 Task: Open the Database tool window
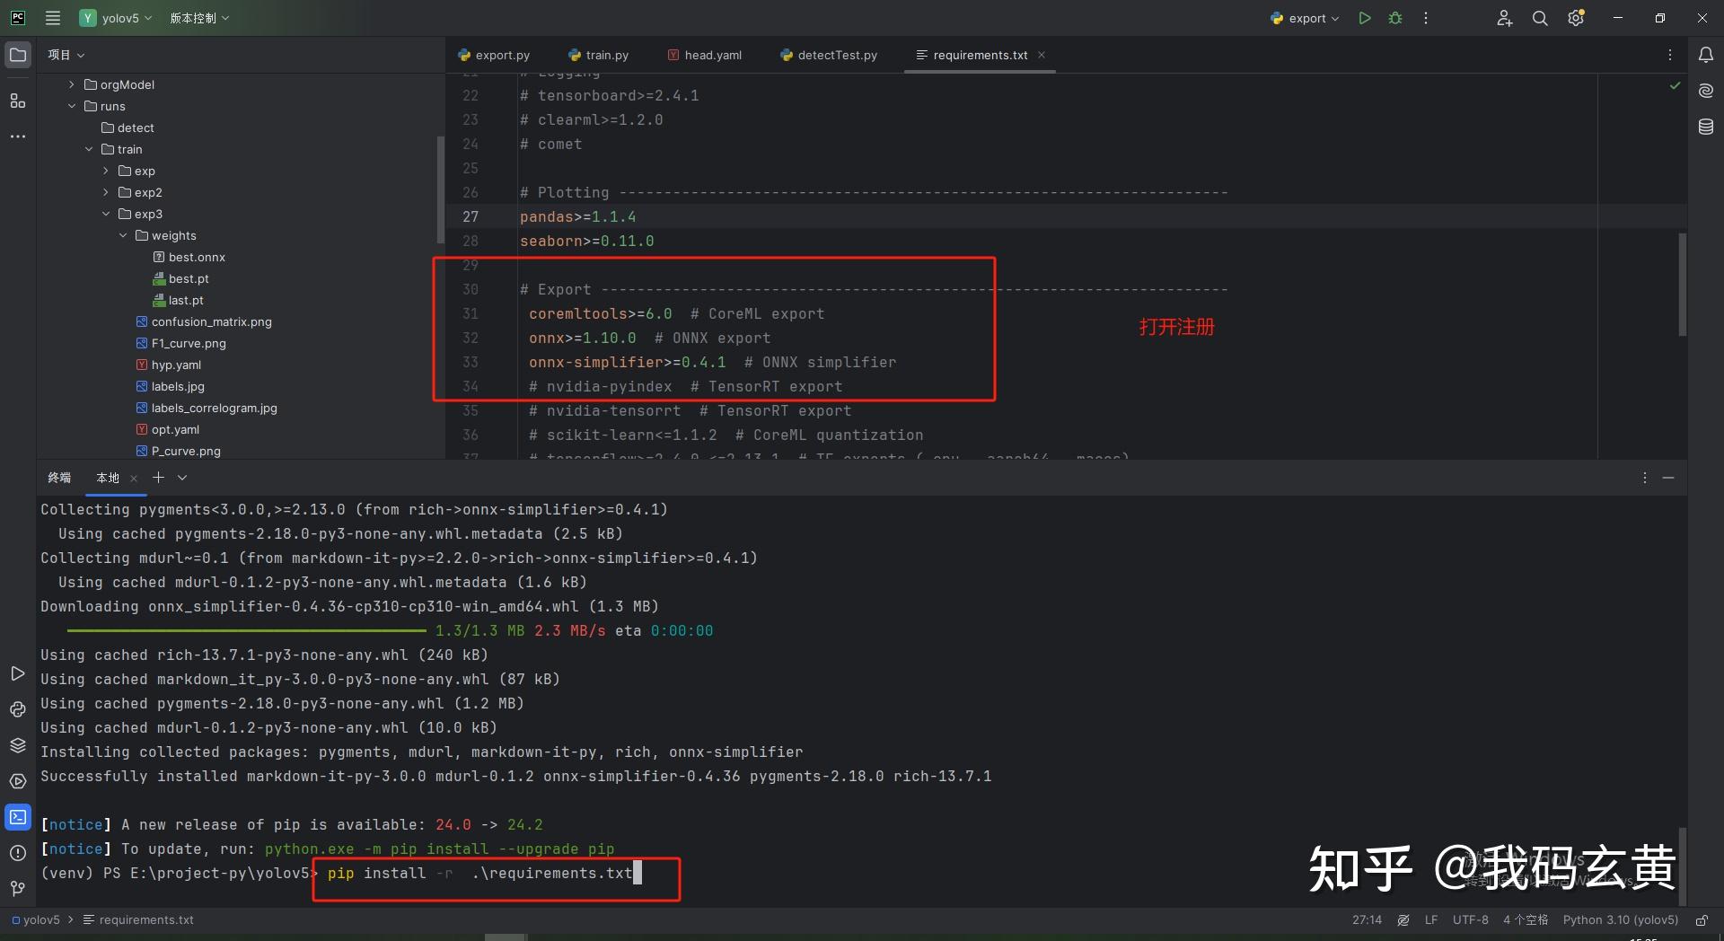[1705, 127]
